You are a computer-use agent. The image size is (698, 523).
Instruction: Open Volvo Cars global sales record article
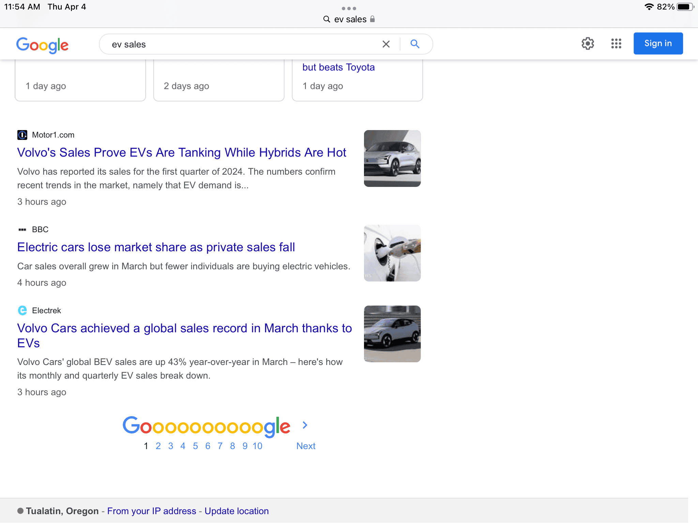tap(185, 335)
